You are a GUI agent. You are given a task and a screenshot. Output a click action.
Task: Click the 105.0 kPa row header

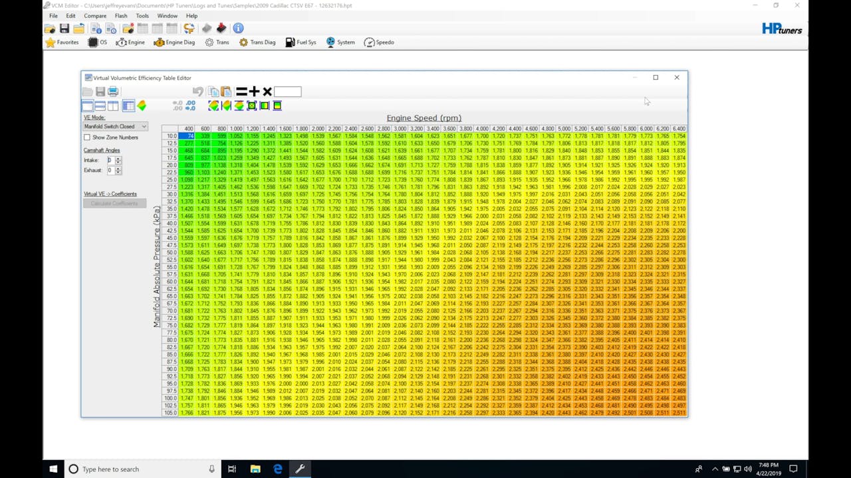(x=170, y=413)
